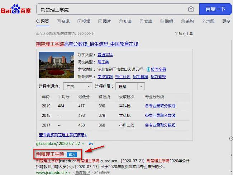Click blue icon after gkcx.eol.cn date
The height and width of the screenshot is (175, 233).
click(x=91, y=144)
